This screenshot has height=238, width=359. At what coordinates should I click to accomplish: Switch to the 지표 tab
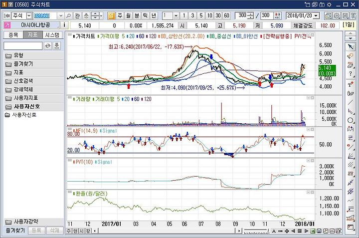pyautogui.click(x=32, y=35)
